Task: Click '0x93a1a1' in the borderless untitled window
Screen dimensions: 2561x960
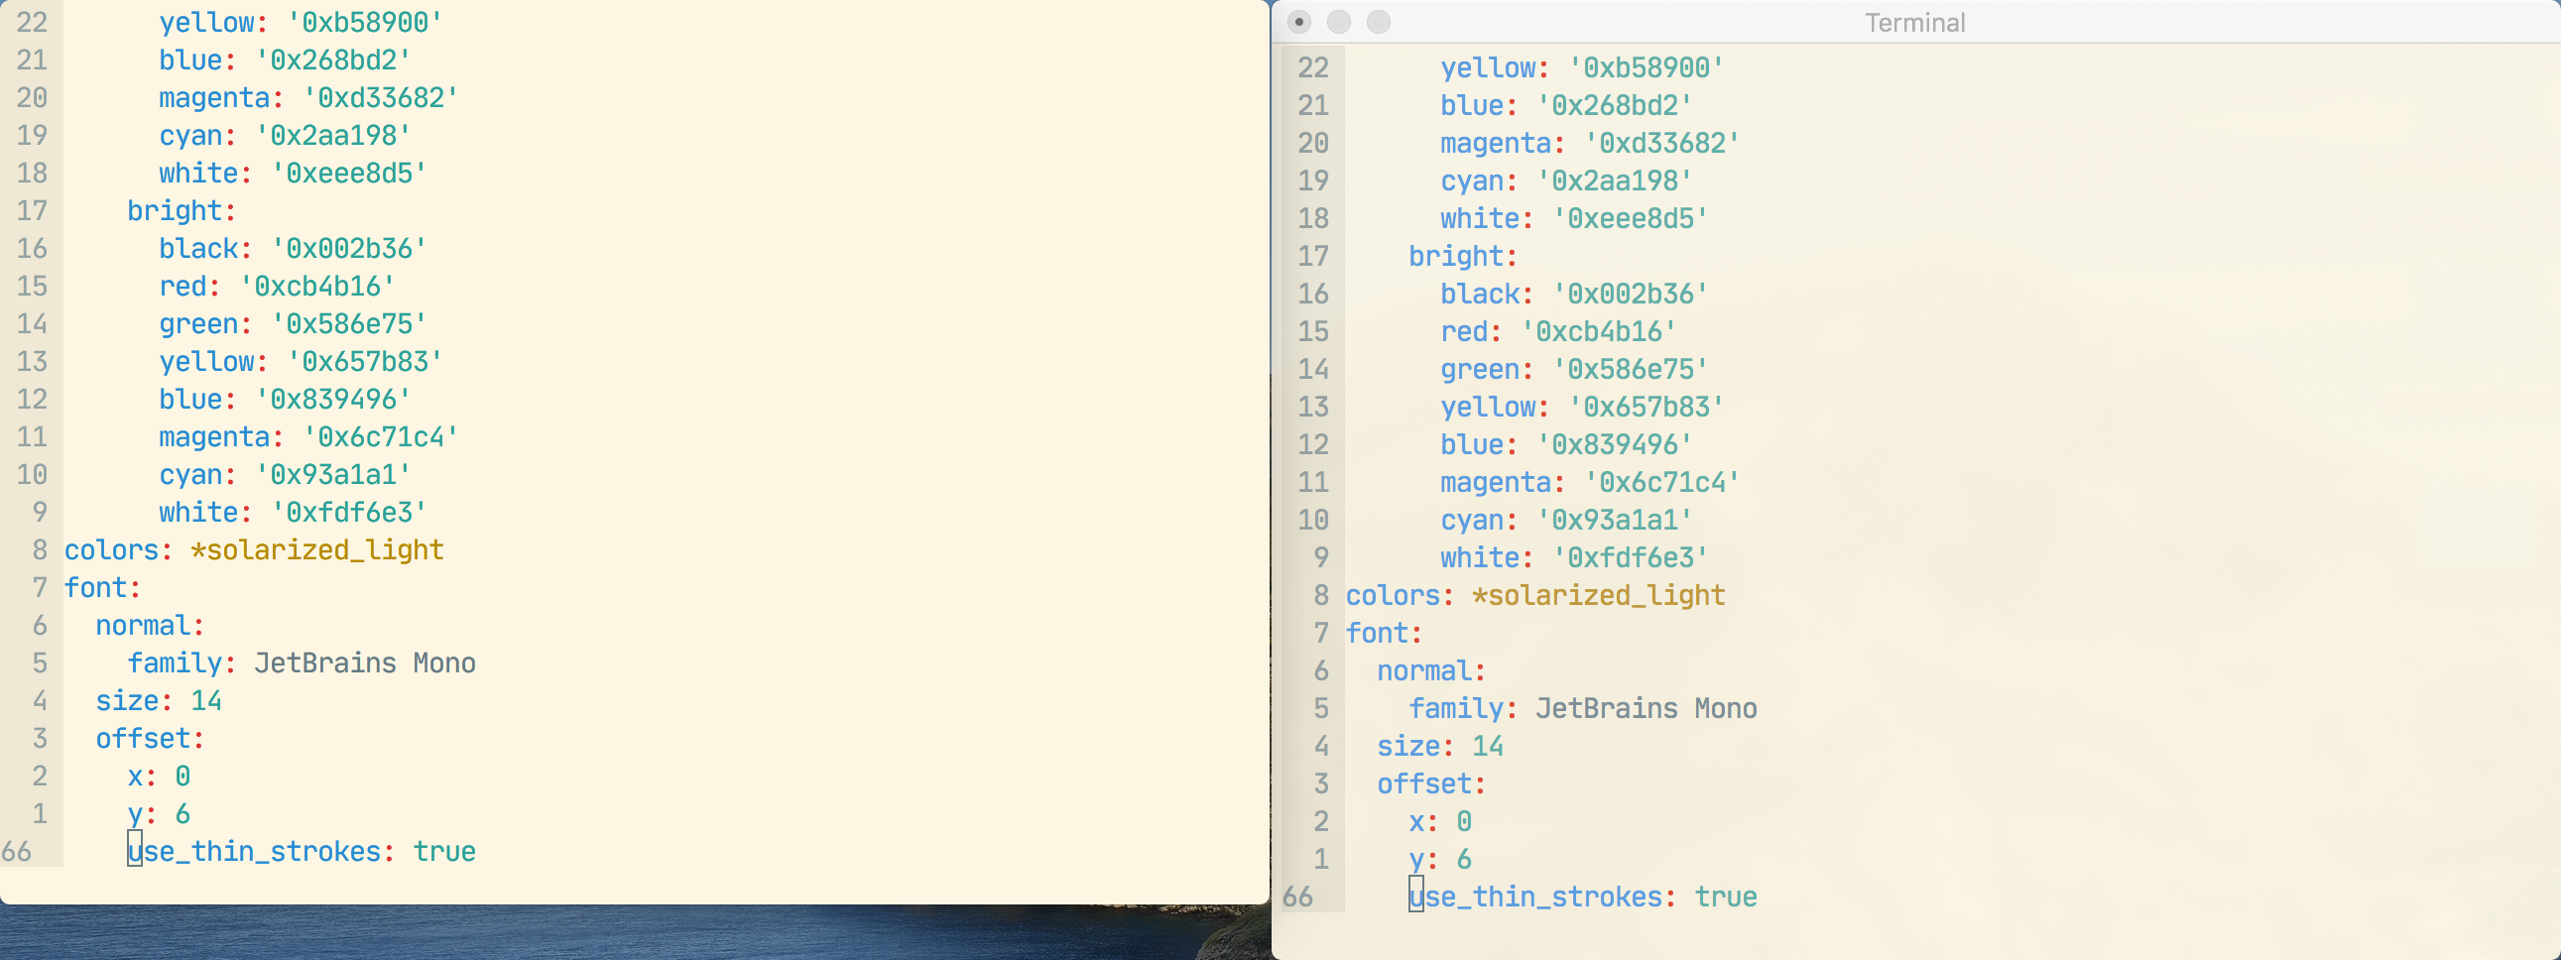Action: [x=333, y=475]
